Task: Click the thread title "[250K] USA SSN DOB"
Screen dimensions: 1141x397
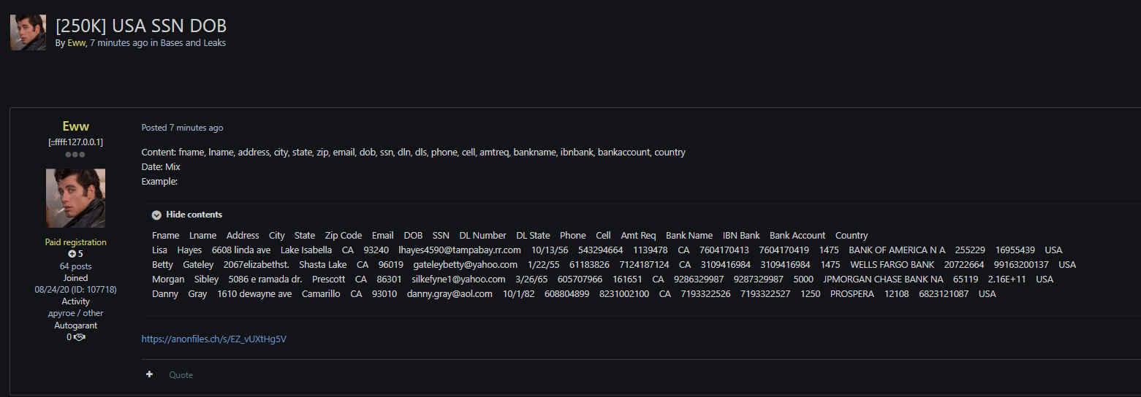Action: [x=141, y=26]
